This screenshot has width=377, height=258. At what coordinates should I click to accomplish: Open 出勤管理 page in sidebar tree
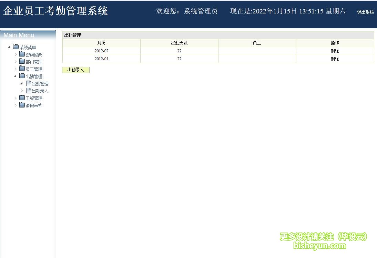point(40,84)
